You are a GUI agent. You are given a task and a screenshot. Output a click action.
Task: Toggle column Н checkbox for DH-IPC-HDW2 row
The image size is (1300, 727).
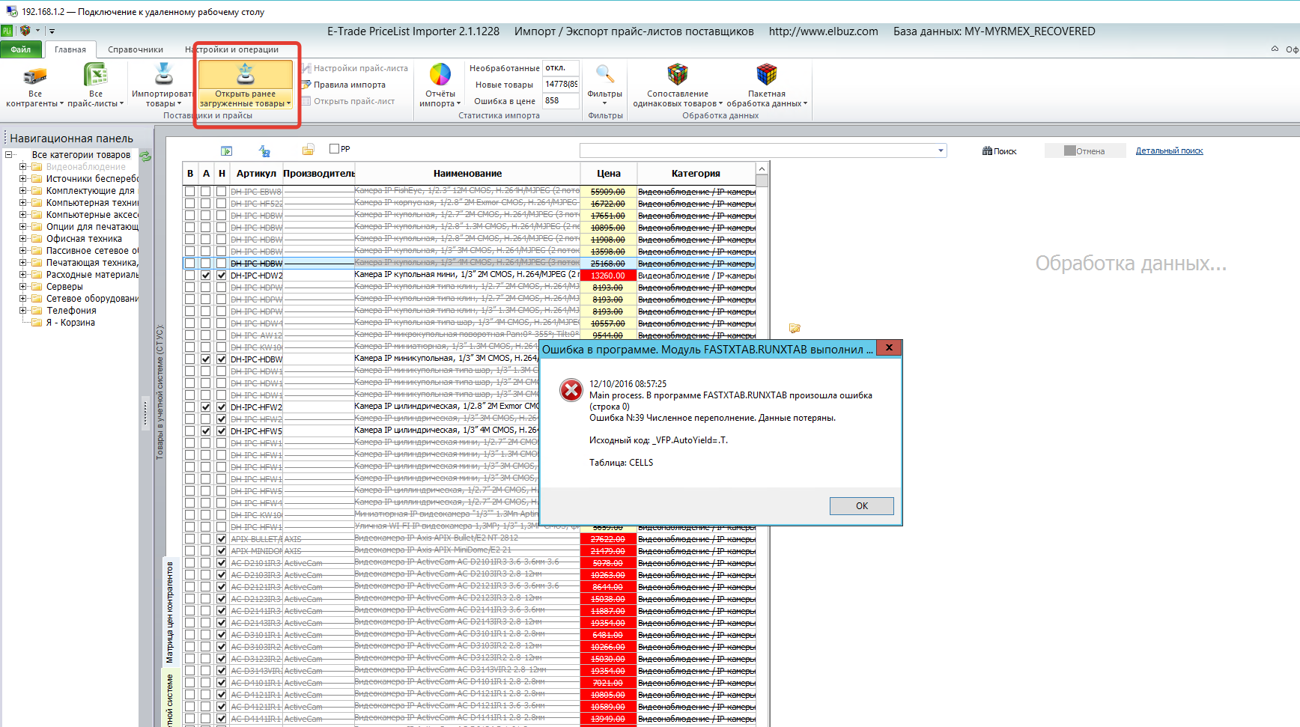pyautogui.click(x=221, y=276)
